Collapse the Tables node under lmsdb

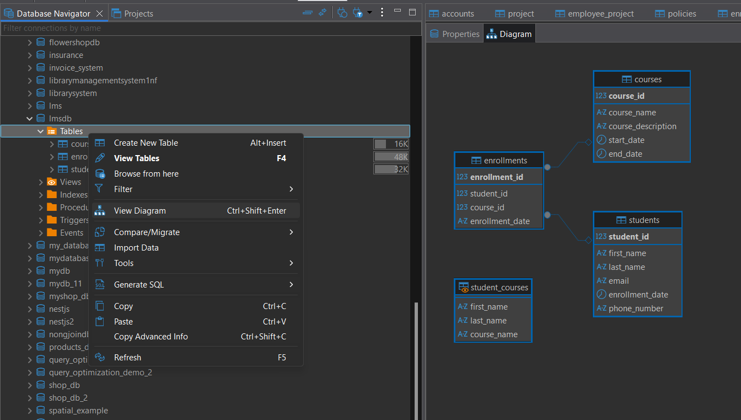pyautogui.click(x=40, y=131)
